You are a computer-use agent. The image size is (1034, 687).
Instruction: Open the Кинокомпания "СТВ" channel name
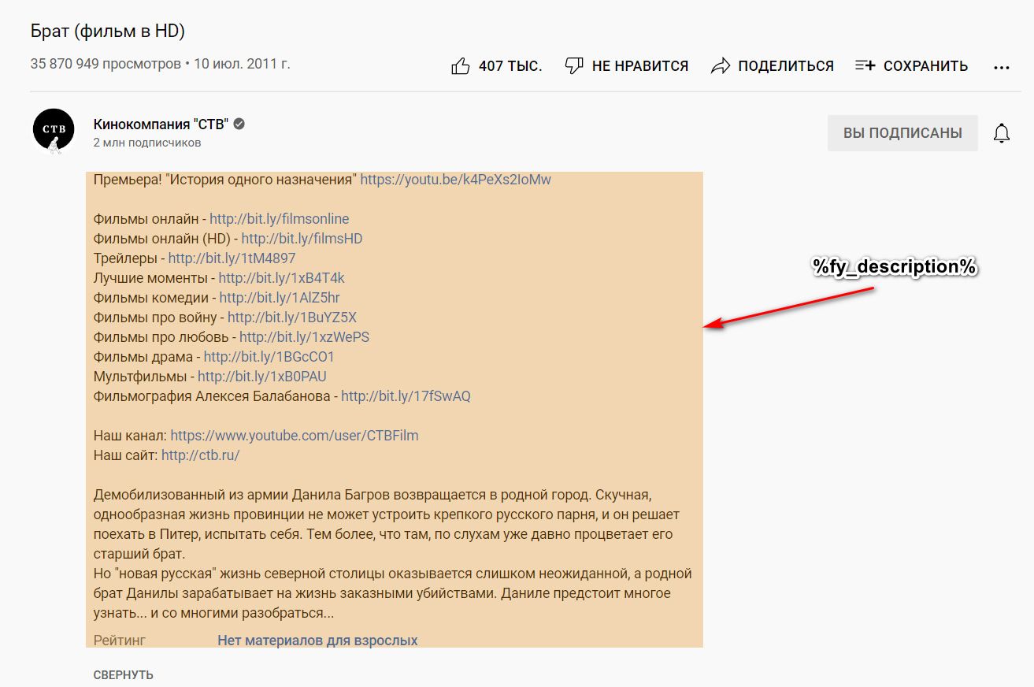161,124
